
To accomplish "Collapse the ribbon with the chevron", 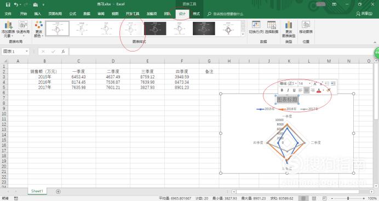I will click(x=375, y=42).
